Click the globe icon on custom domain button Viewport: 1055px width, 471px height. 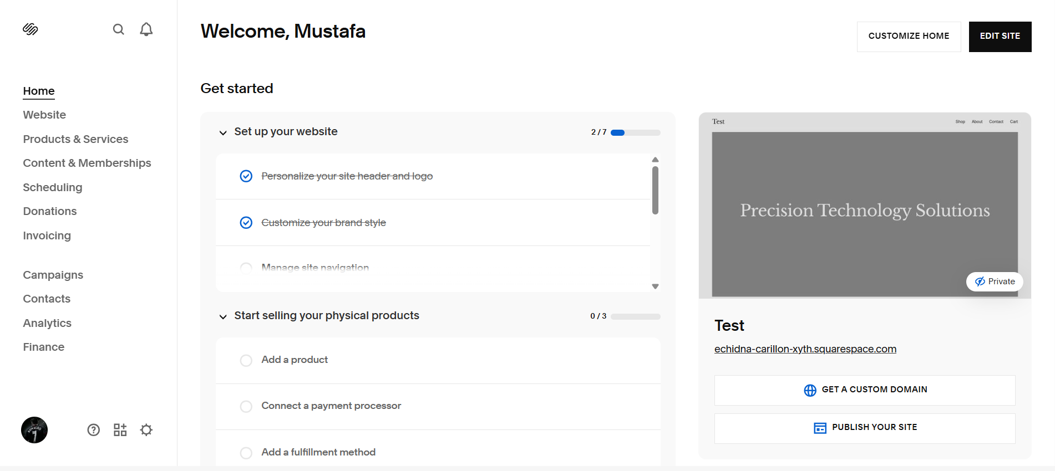click(810, 390)
